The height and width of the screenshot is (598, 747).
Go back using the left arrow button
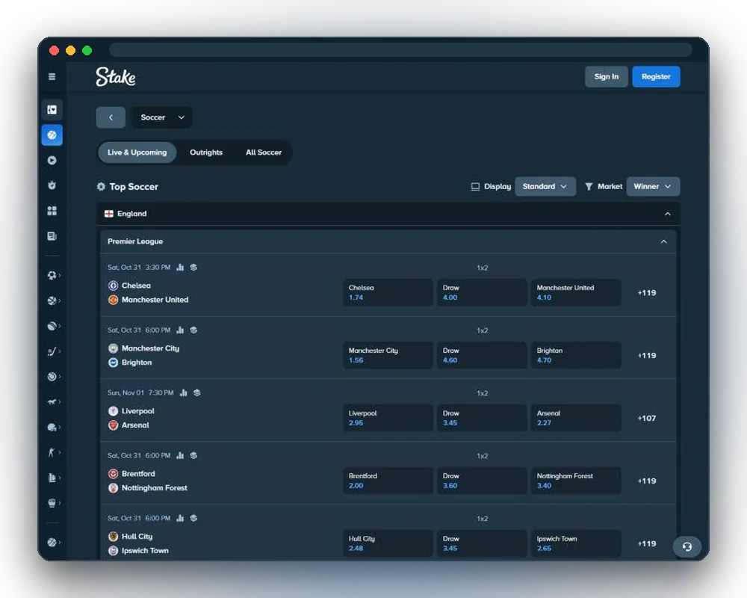(111, 117)
